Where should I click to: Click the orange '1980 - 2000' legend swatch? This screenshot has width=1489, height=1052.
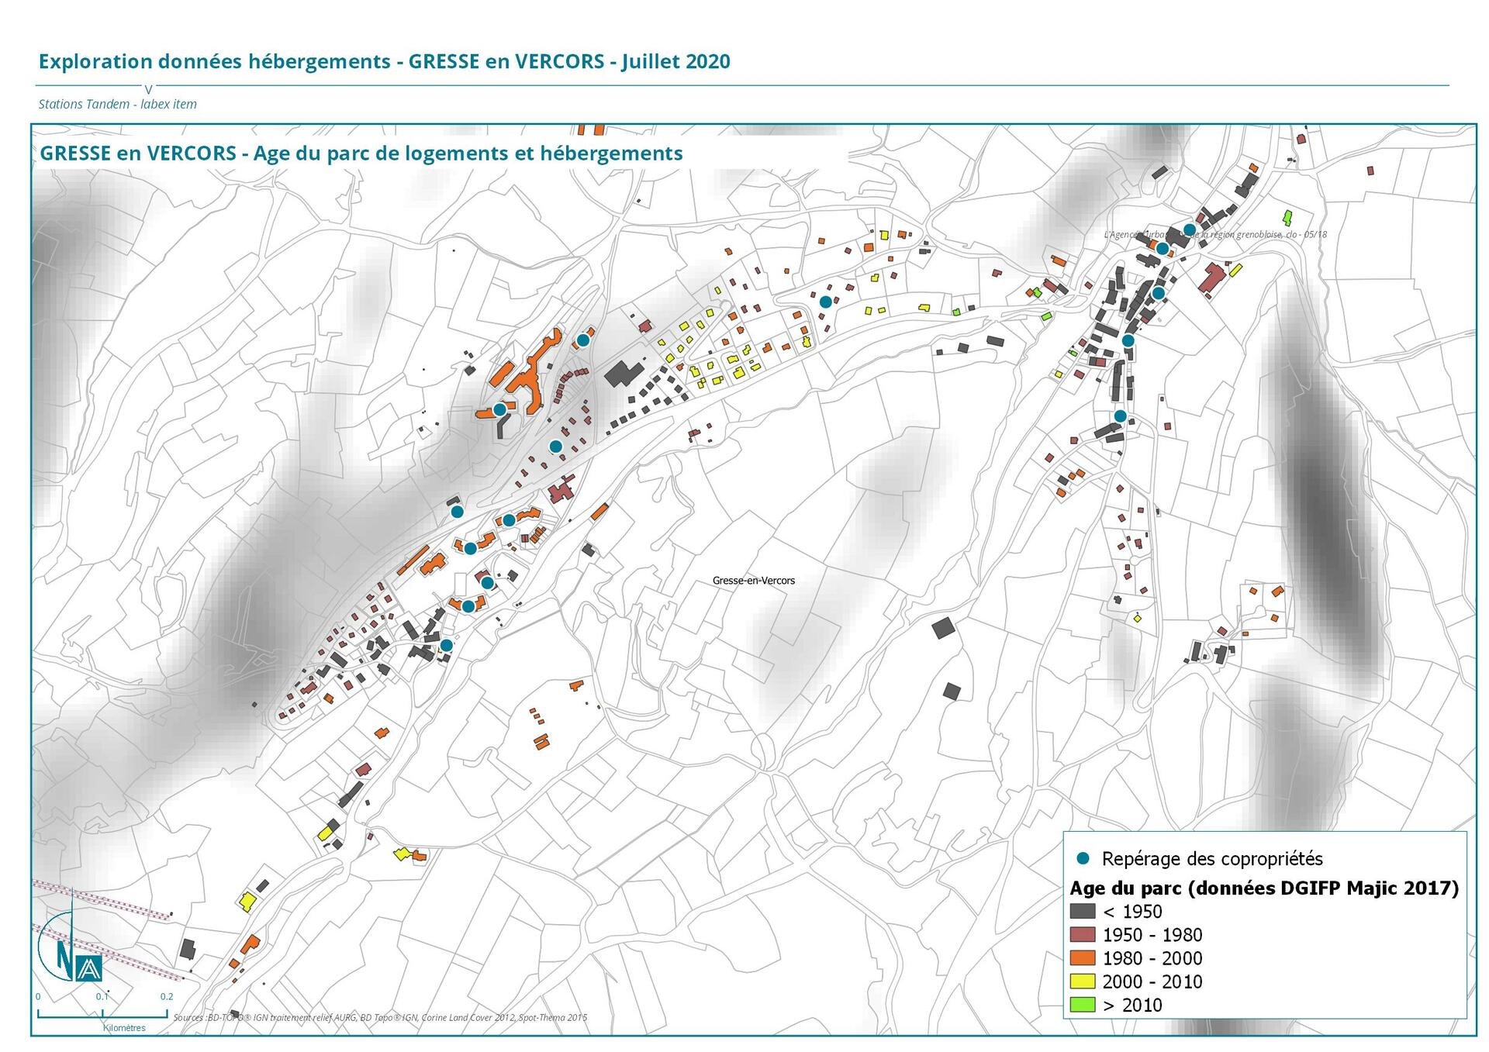click(1083, 958)
